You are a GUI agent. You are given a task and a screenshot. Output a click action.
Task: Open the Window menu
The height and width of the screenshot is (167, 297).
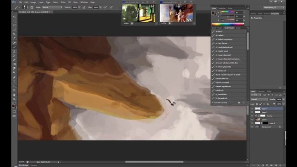click(84, 2)
